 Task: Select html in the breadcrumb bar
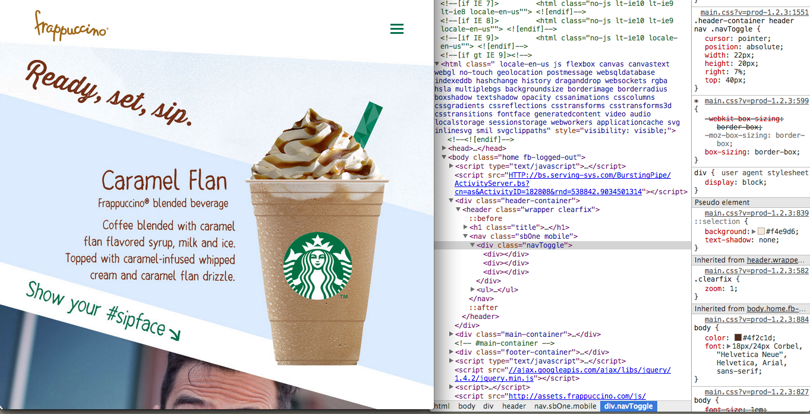click(442, 406)
